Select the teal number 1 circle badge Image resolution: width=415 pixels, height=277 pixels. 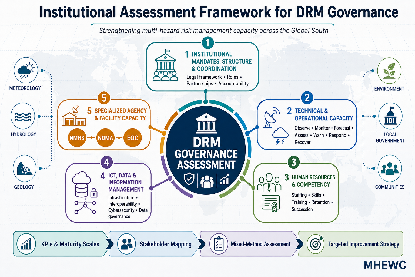pos(208,43)
